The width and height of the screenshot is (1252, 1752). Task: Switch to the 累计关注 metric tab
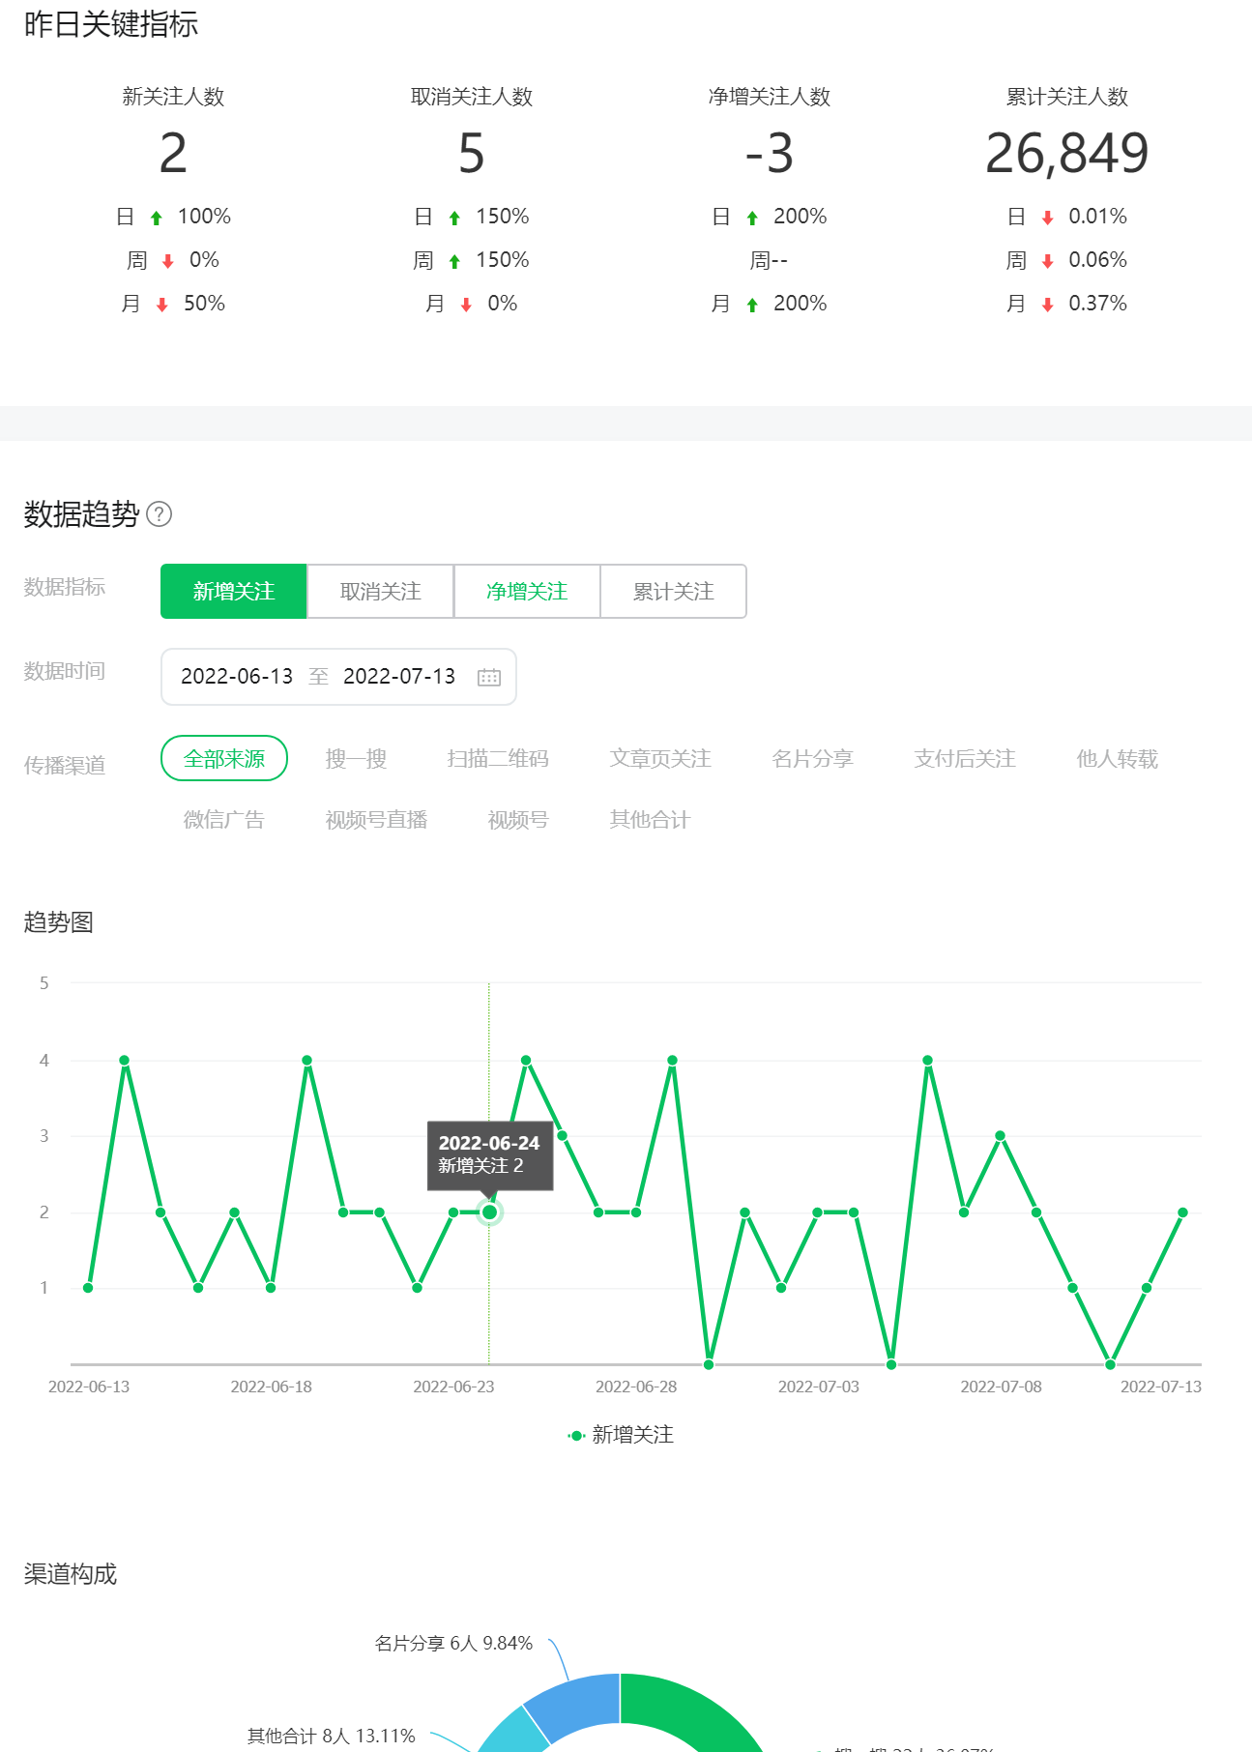tap(674, 592)
